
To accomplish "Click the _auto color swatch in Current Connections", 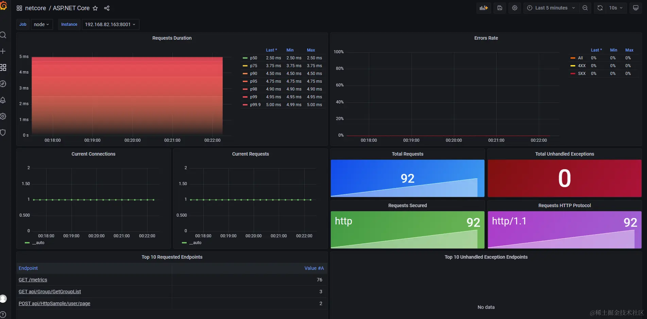I will pos(27,243).
